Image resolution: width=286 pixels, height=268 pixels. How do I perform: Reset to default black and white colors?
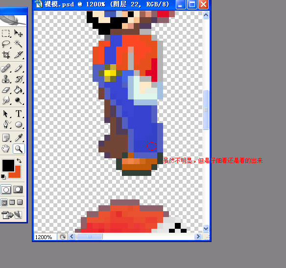pyautogui.click(x=3, y=176)
